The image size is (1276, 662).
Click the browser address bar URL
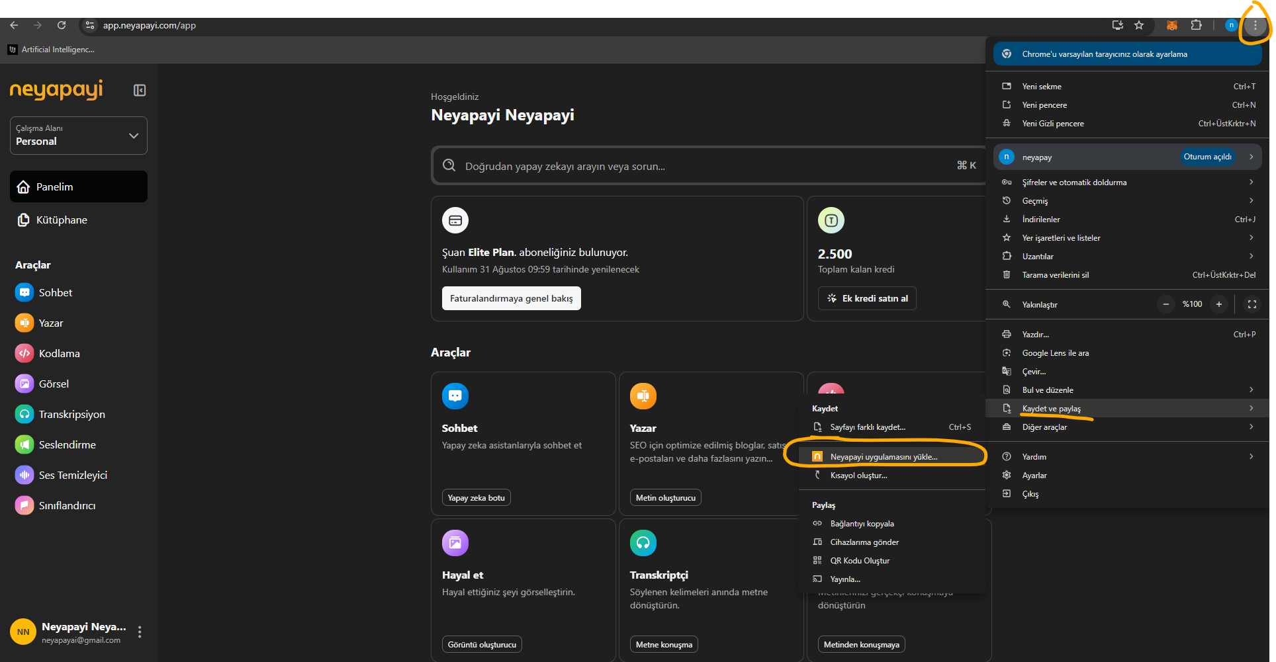150,25
